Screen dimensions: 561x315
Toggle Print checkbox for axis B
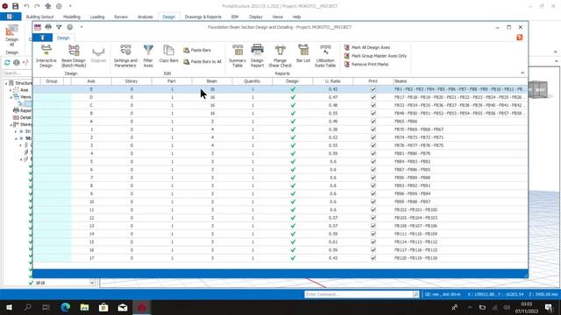pos(373,113)
